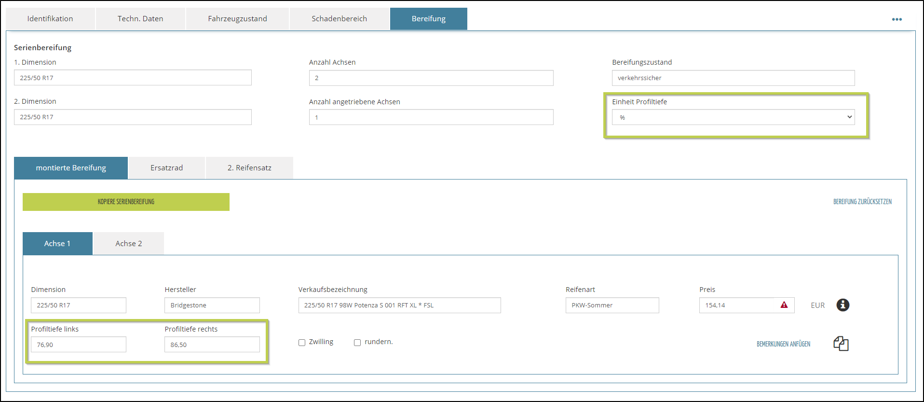Screen dimensions: 924x402
Task: Switch to the Identifikation tab
Action: point(50,19)
